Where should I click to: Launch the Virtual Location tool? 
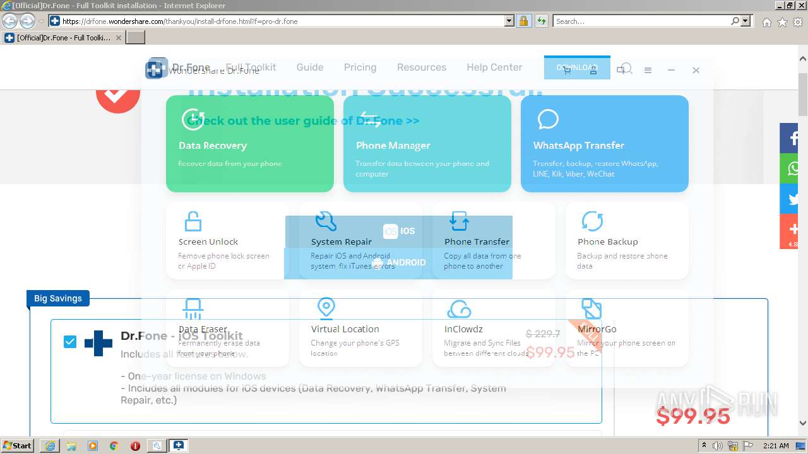pyautogui.click(x=360, y=328)
